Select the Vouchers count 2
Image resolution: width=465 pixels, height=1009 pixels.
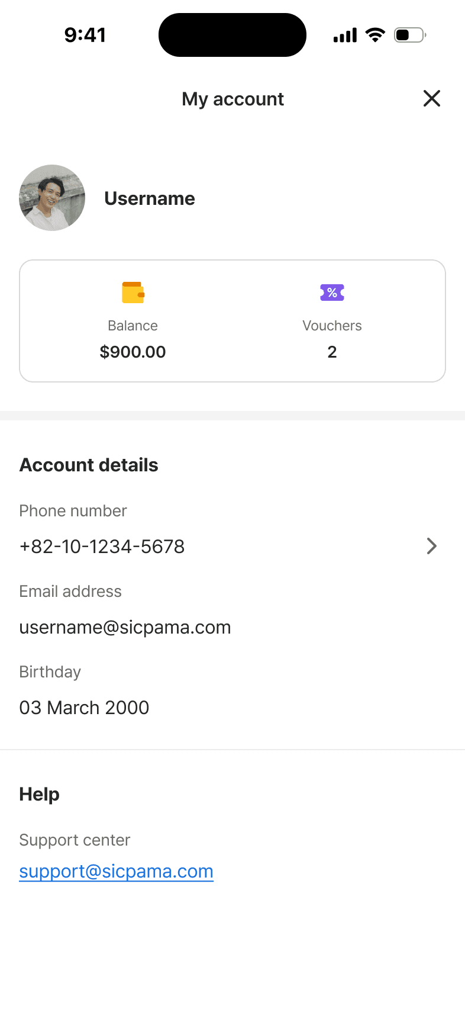332,352
